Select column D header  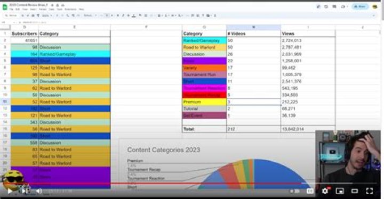coord(25,27)
